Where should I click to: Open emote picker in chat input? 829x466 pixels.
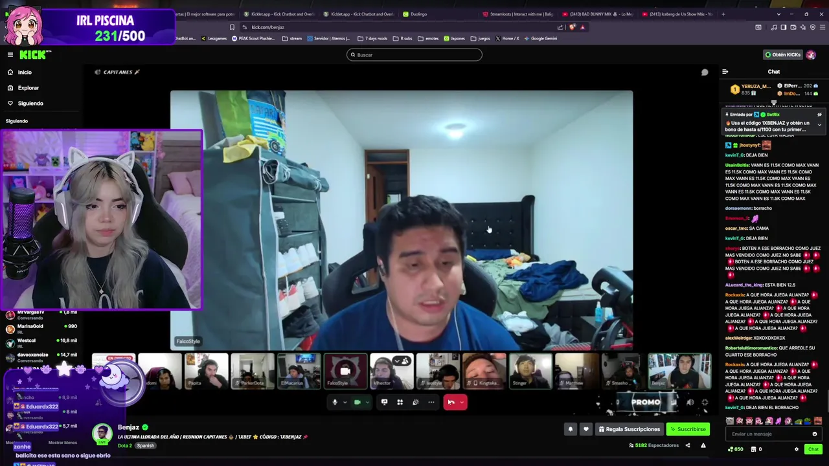click(815, 434)
